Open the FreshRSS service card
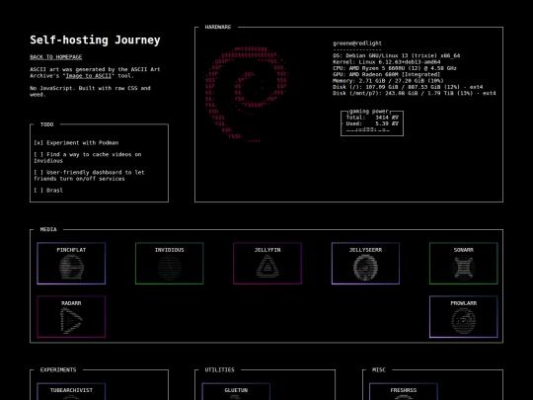This screenshot has width=533, height=400. pos(404,391)
